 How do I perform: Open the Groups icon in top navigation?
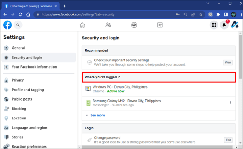(x=134, y=25)
